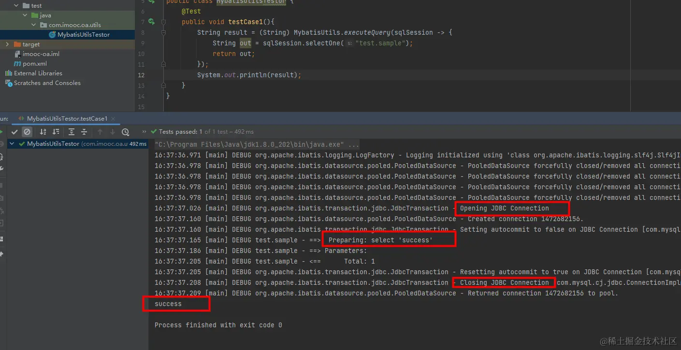Click line number 12 in gutter
The width and height of the screenshot is (681, 350).
pyautogui.click(x=141, y=75)
